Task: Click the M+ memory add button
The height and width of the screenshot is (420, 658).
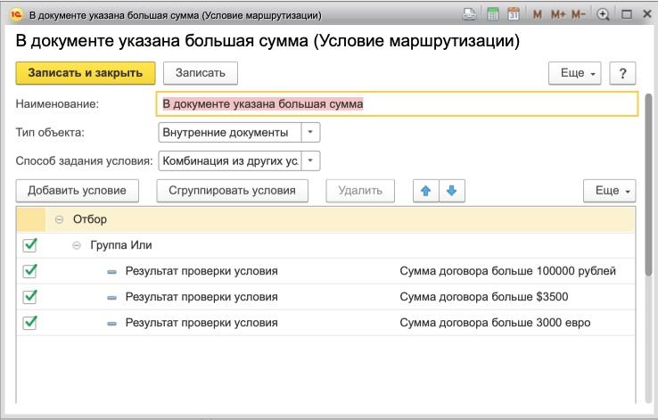Action: (558, 15)
